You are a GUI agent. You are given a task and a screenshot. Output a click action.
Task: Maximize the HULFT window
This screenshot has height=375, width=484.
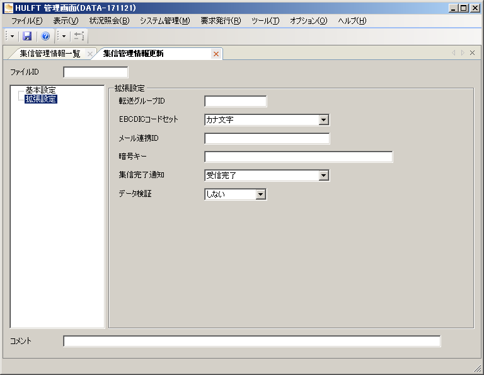(464, 8)
